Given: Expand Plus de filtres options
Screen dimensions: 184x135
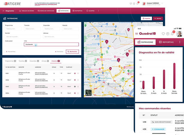Looking at the screenshot, I should [12, 52].
